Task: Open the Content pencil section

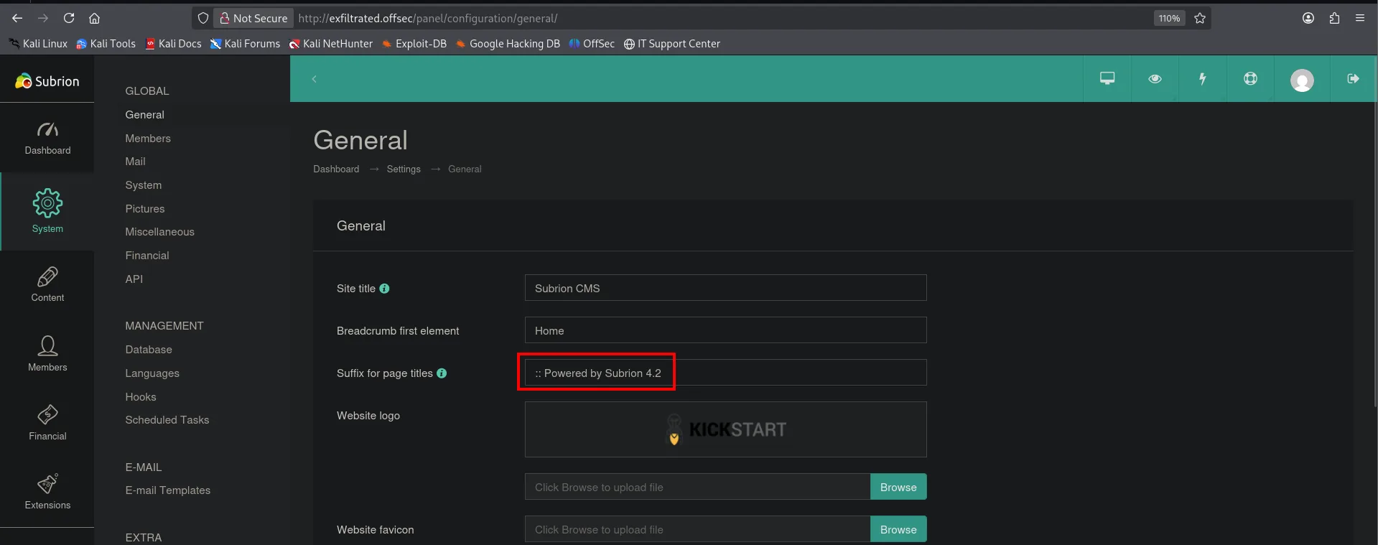Action: (47, 284)
